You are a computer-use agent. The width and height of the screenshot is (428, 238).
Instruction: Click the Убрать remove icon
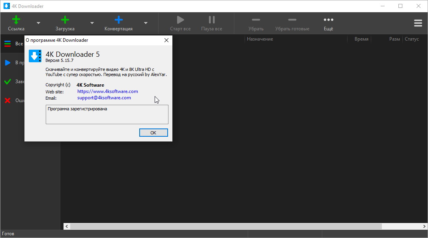point(256,20)
